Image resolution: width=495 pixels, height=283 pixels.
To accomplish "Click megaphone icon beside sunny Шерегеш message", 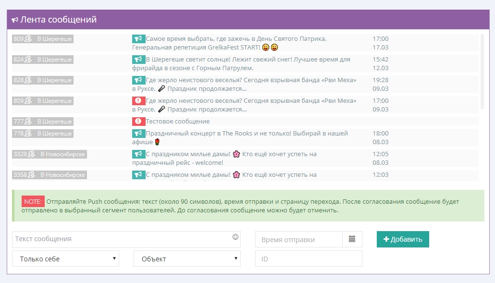I will point(138,60).
